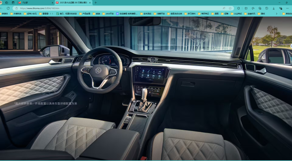Click the ithome URL address bar
292x161 pixels.
[119, 8]
